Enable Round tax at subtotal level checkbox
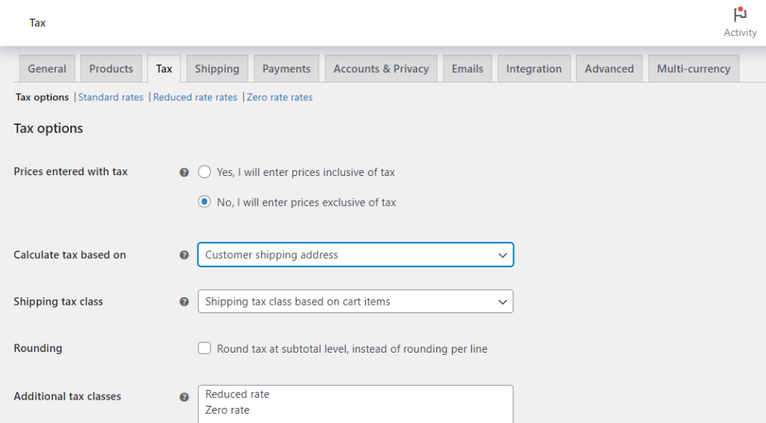 205,348
